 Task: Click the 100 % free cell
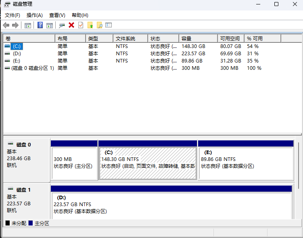coord(254,68)
